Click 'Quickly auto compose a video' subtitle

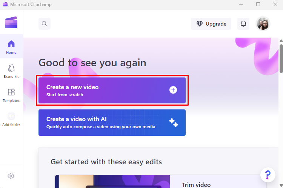pos(101,127)
